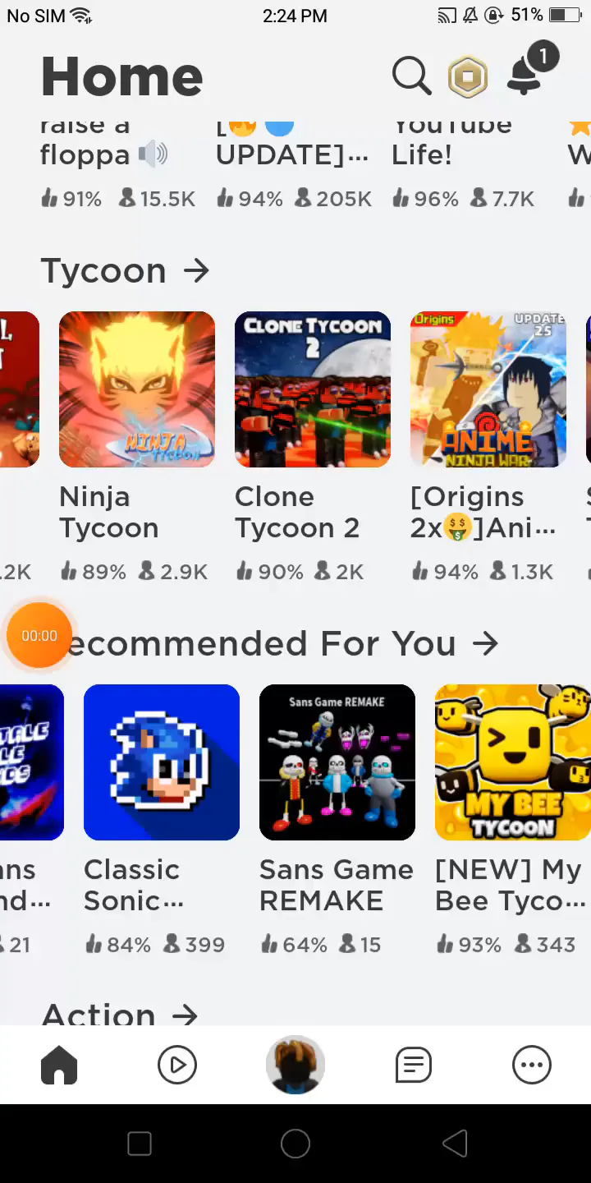The height and width of the screenshot is (1183, 591).
Task: Open the More menu ellipsis icon
Action: (532, 1066)
